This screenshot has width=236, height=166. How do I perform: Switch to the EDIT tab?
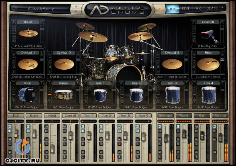coord(185,9)
